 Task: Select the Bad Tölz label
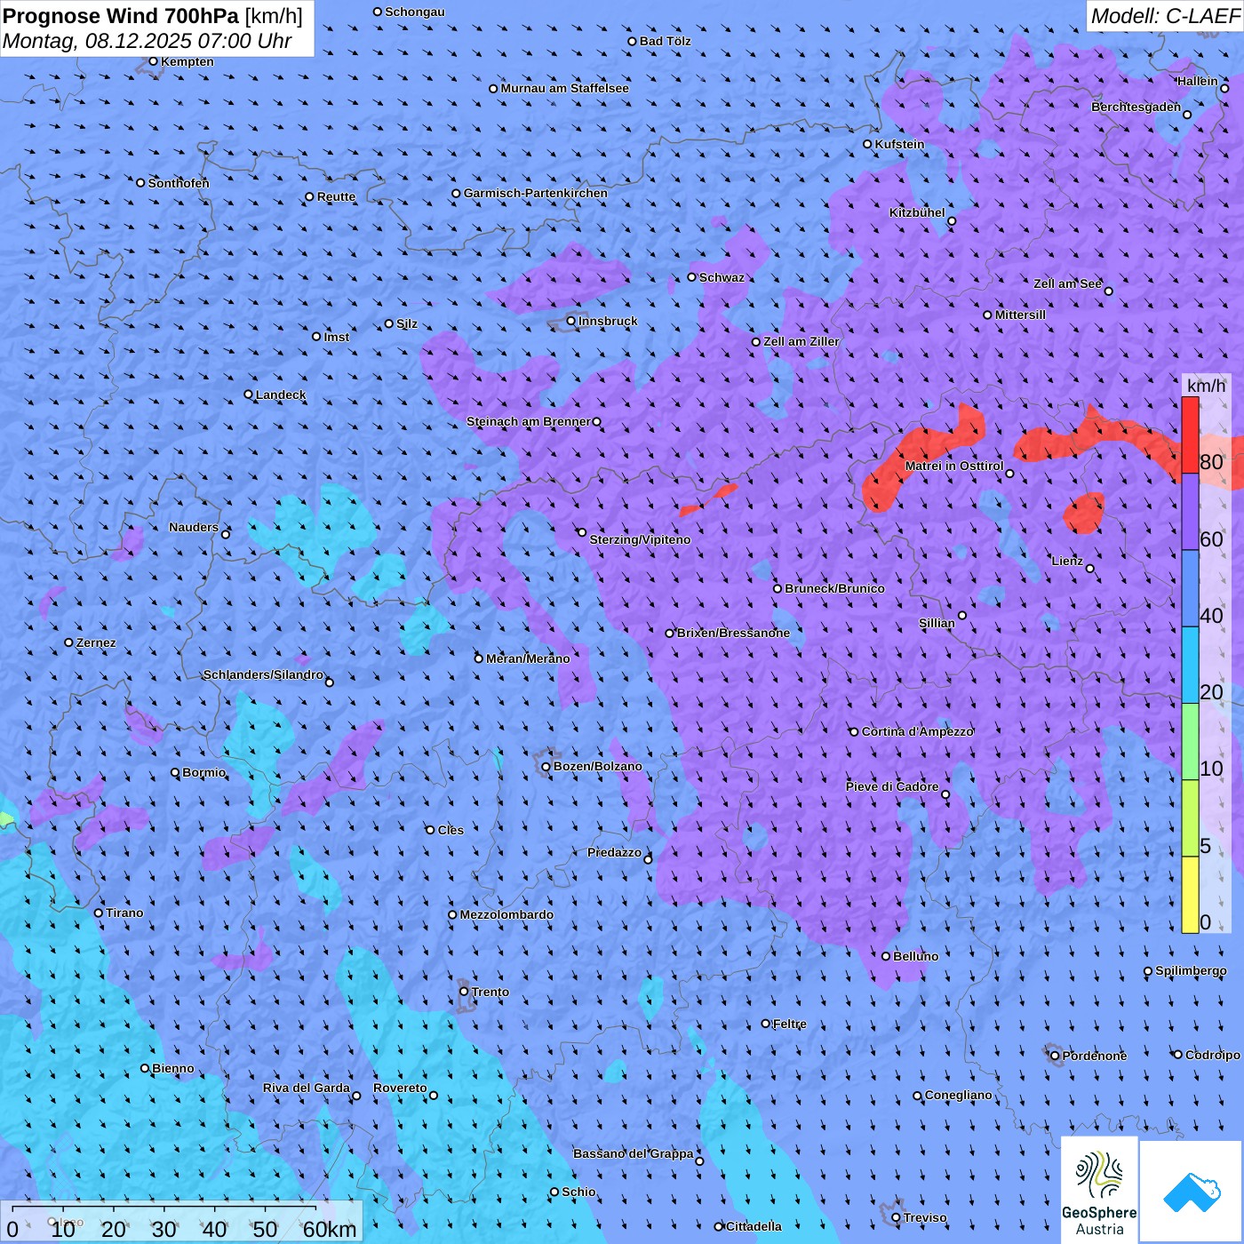tap(665, 41)
